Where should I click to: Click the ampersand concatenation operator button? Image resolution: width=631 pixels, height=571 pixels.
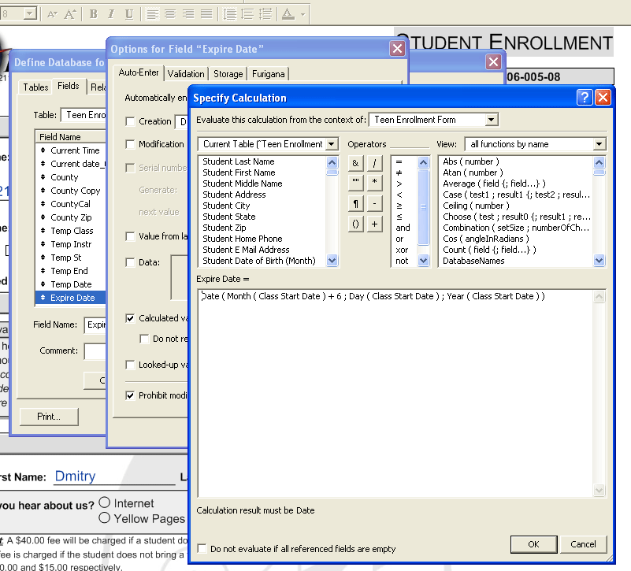pos(356,163)
